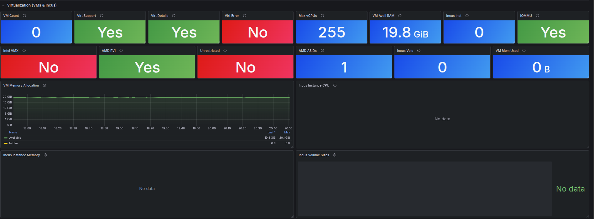Click the info icon next to Virt Error
Image resolution: width=594 pixels, height=219 pixels.
pos(245,16)
